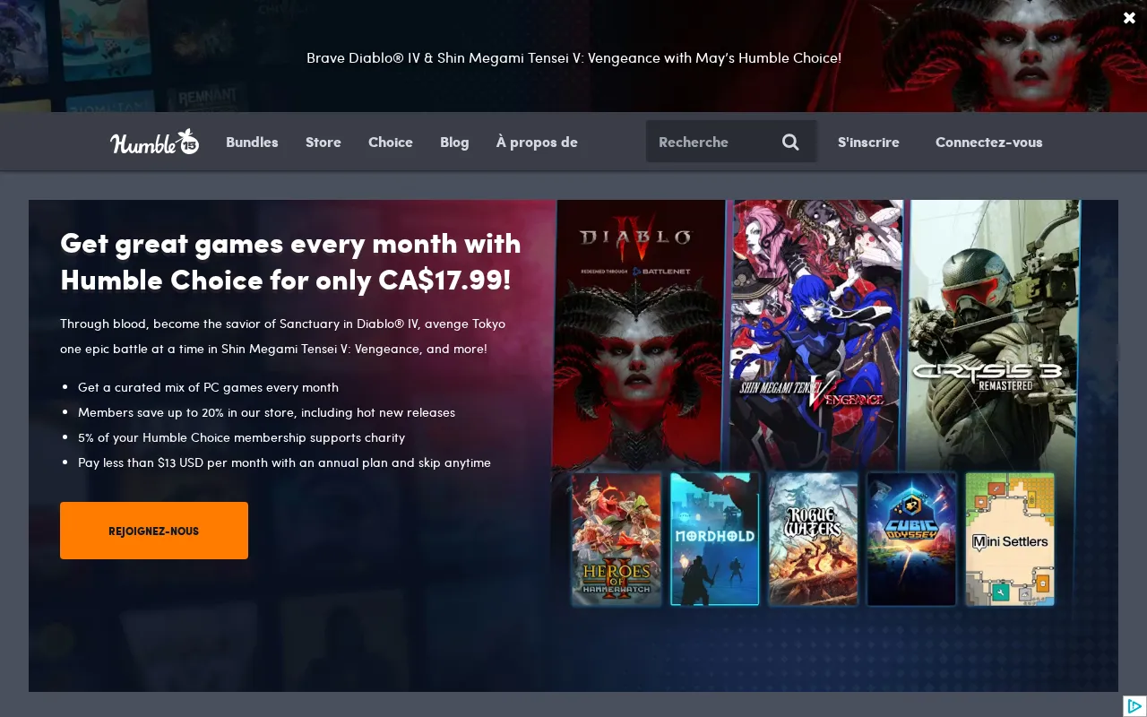Select the Diablo IV cover art
Viewport: 1147px width, 717px height.
639,335
